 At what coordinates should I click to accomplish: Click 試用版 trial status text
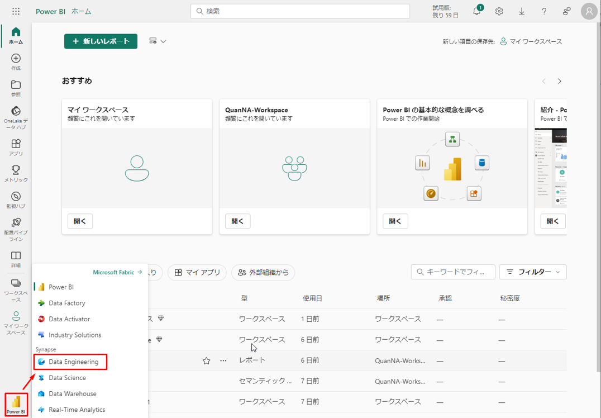(x=445, y=12)
